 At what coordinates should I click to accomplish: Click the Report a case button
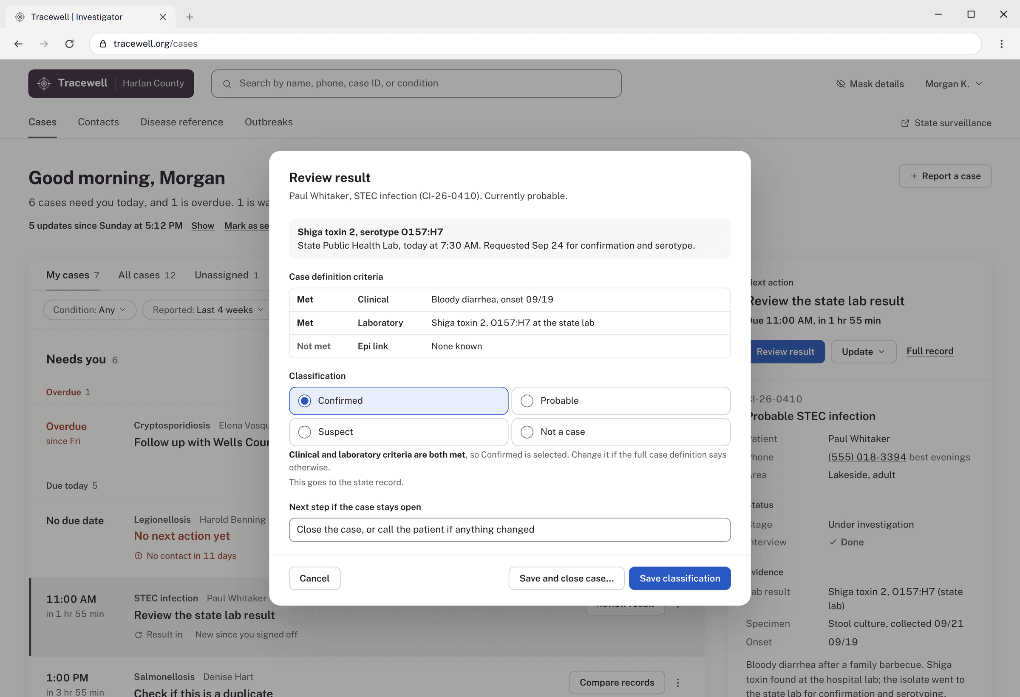(944, 176)
